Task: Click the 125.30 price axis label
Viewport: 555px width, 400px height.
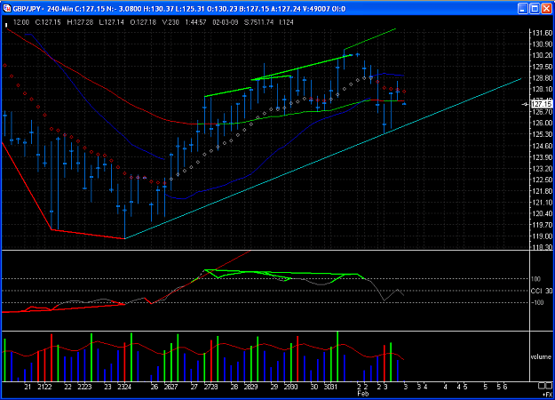Action: (543, 134)
